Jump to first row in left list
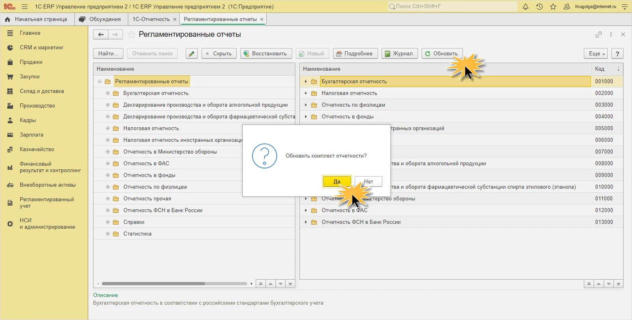Viewport: 632px width, 320px height. (261, 284)
